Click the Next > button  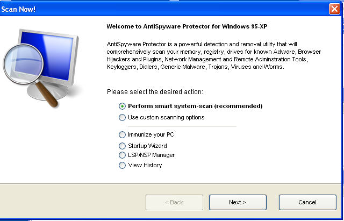[x=238, y=202]
